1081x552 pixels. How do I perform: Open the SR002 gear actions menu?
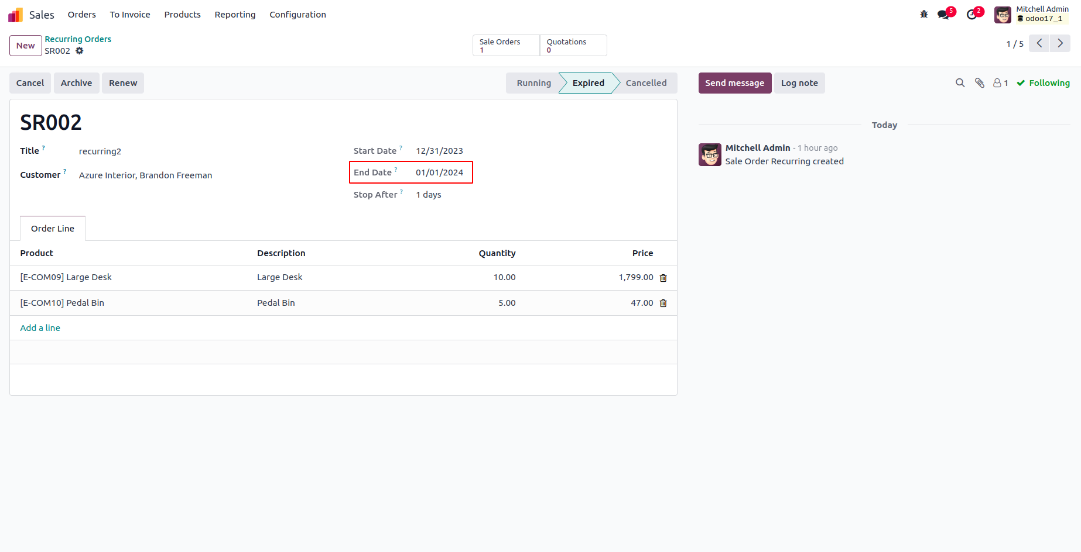pos(80,51)
